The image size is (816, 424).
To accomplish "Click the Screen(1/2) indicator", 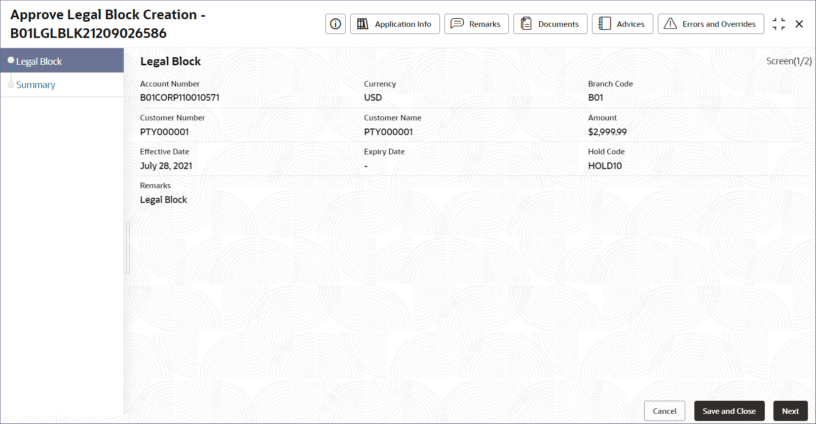I will point(789,61).
